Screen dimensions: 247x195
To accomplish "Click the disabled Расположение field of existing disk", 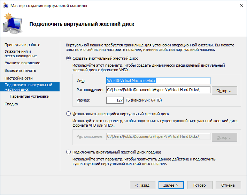I will (158, 136).
